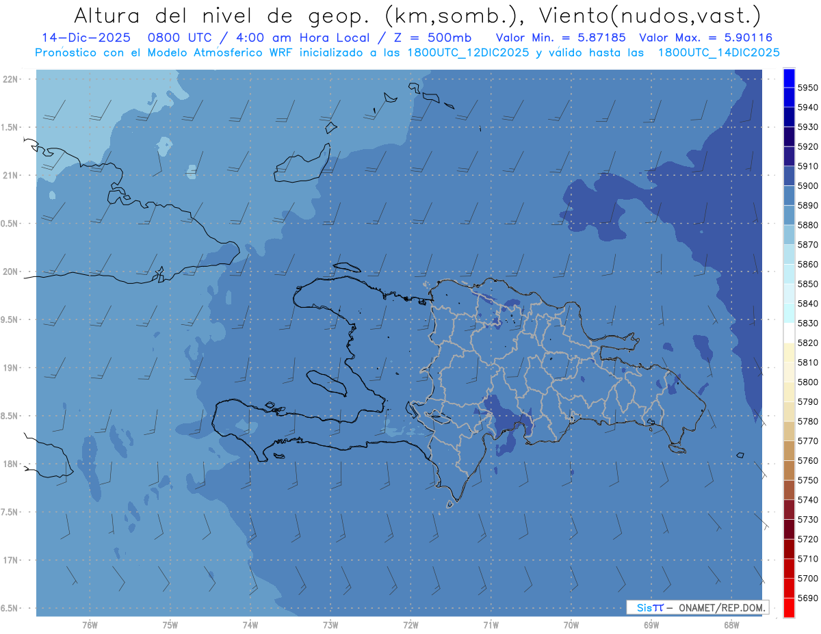Click the map title 'Altura del nivel de geop.'
Viewport: 821px width, 634px height.
(x=221, y=16)
